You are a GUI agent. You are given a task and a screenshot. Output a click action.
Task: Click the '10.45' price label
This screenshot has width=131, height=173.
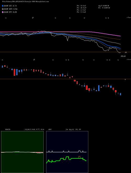pyautogui.click(x=123, y=56)
